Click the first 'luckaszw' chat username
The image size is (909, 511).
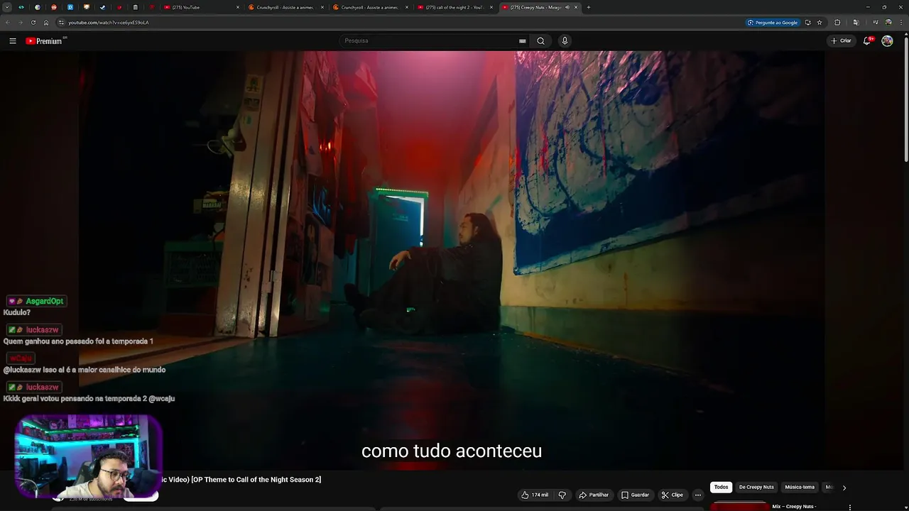coord(42,330)
